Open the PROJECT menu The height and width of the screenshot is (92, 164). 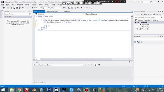(20, 5)
